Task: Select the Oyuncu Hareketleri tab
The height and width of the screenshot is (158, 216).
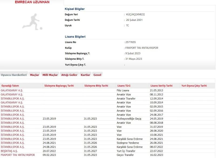Action: pyautogui.click(x=14, y=75)
